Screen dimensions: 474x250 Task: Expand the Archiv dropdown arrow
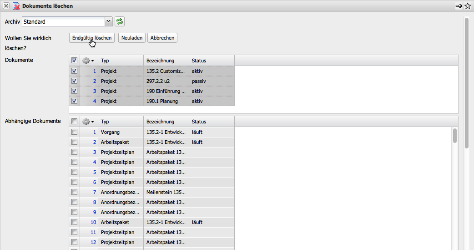(108, 21)
